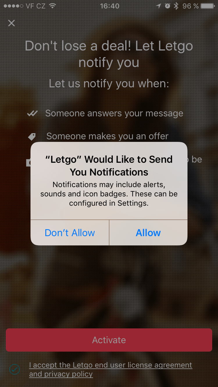The image size is (218, 387).
Task: Tap Allow in the notifications dialog
Action: point(148,233)
